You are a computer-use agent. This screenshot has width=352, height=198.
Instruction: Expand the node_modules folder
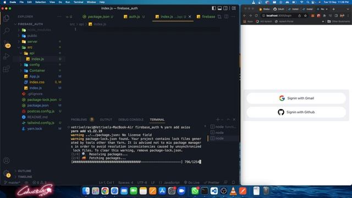click(38, 30)
